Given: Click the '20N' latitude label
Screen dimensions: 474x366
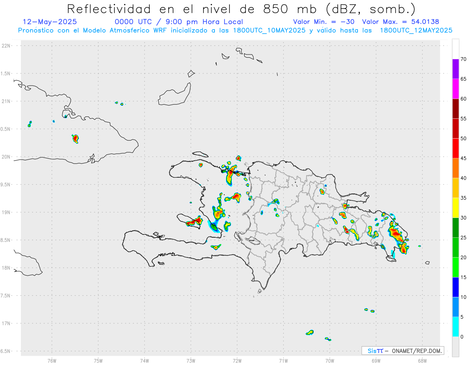Looking at the screenshot, I should (7, 157).
